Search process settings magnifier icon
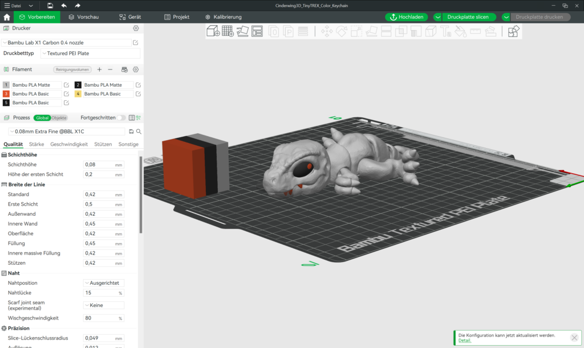Image resolution: width=584 pixels, height=348 pixels. (x=139, y=132)
